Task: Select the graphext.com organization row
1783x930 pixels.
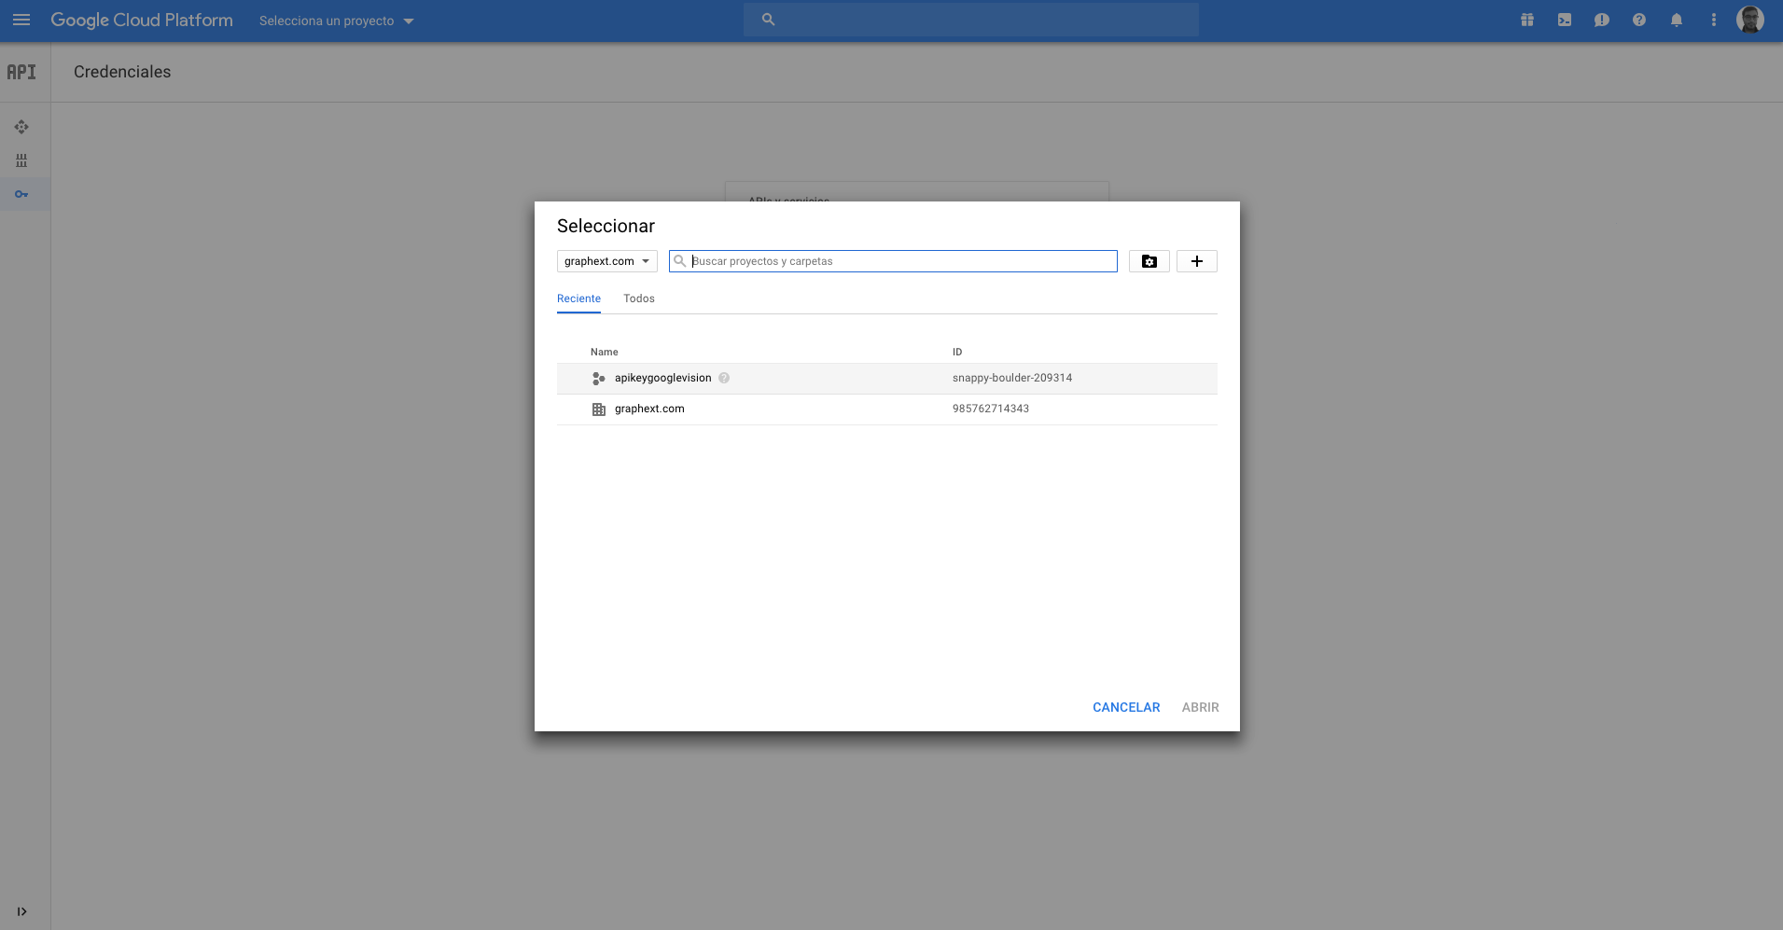Action: [x=887, y=409]
